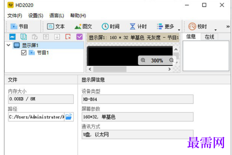Click the move down arrow icon
Image resolution: width=232 pixels, height=155 pixels.
pyautogui.click(x=57, y=37)
